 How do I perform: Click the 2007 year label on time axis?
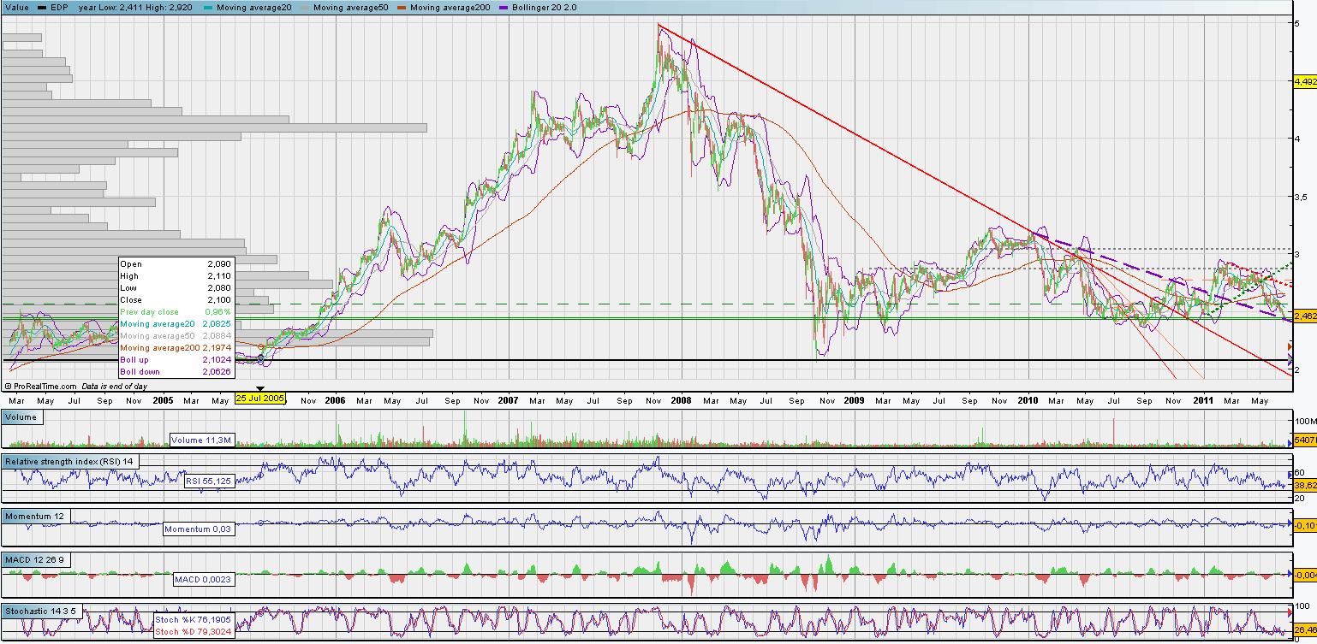point(508,399)
